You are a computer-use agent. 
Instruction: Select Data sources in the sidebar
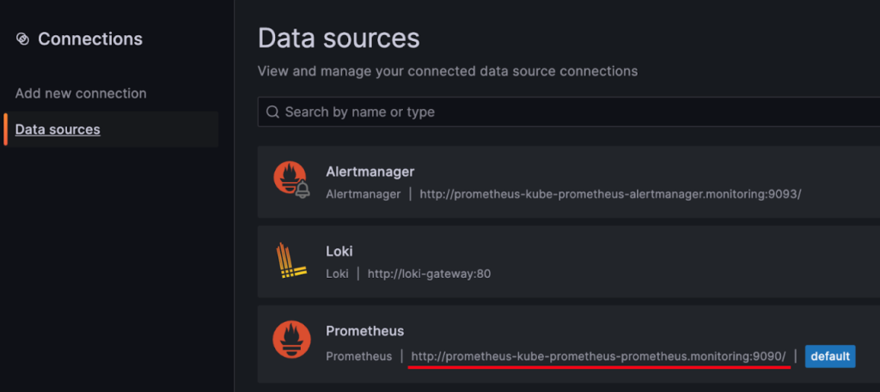pos(58,130)
